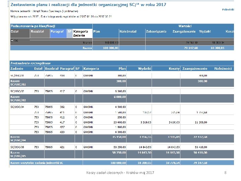Select the Paragraf classification header
Image resolution: width=241 pixels, height=181 pixels.
coord(58,33)
